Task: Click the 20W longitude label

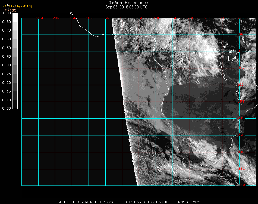Action: tap(56, 18)
